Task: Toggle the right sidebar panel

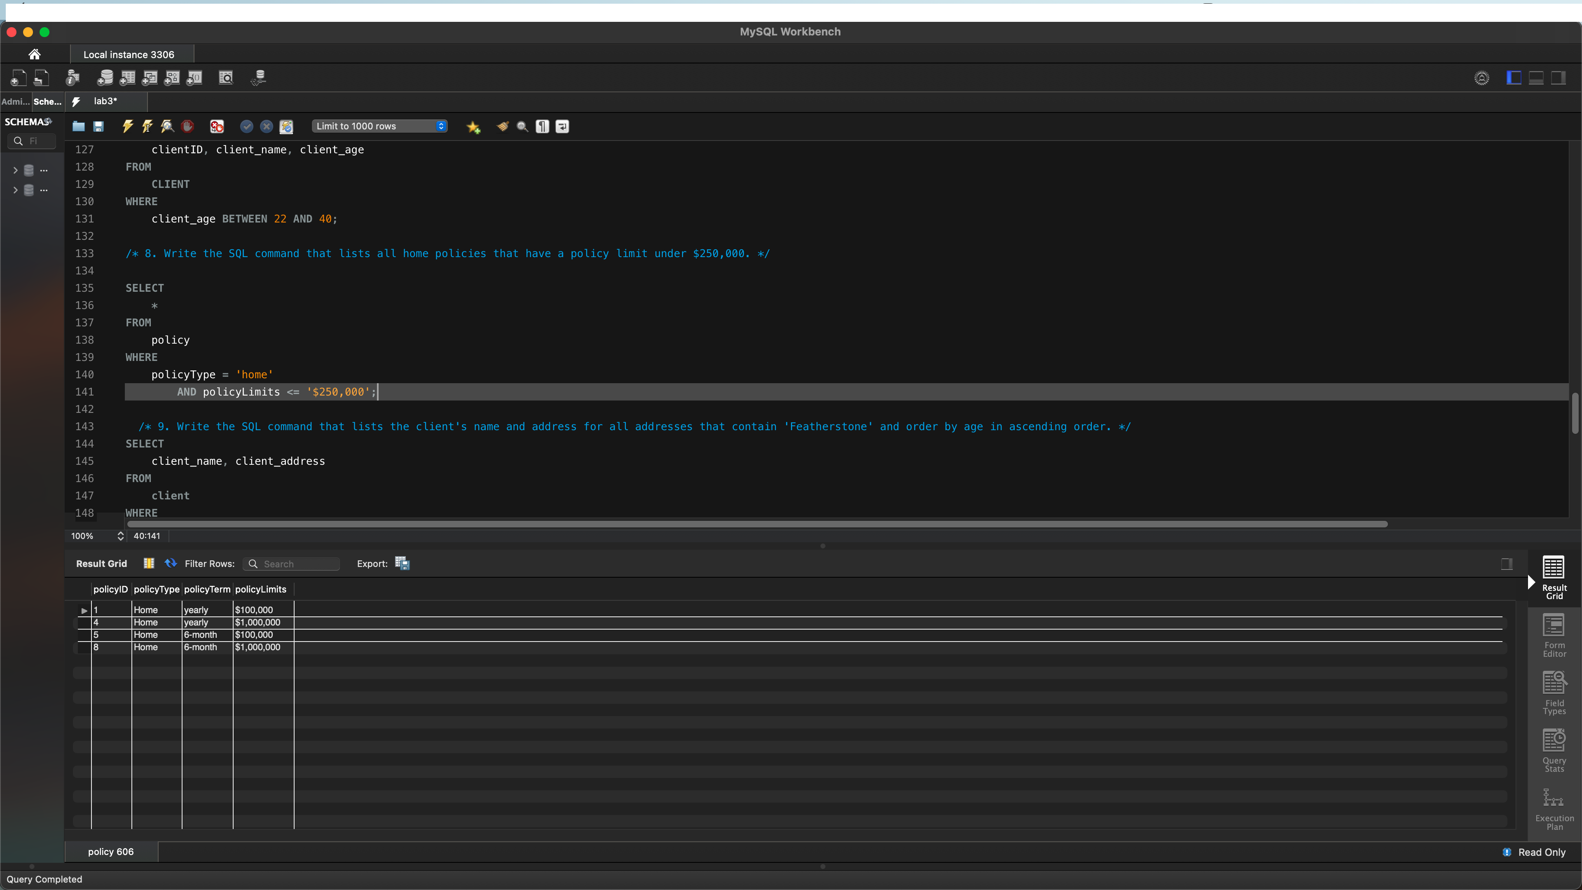Action: tap(1558, 78)
